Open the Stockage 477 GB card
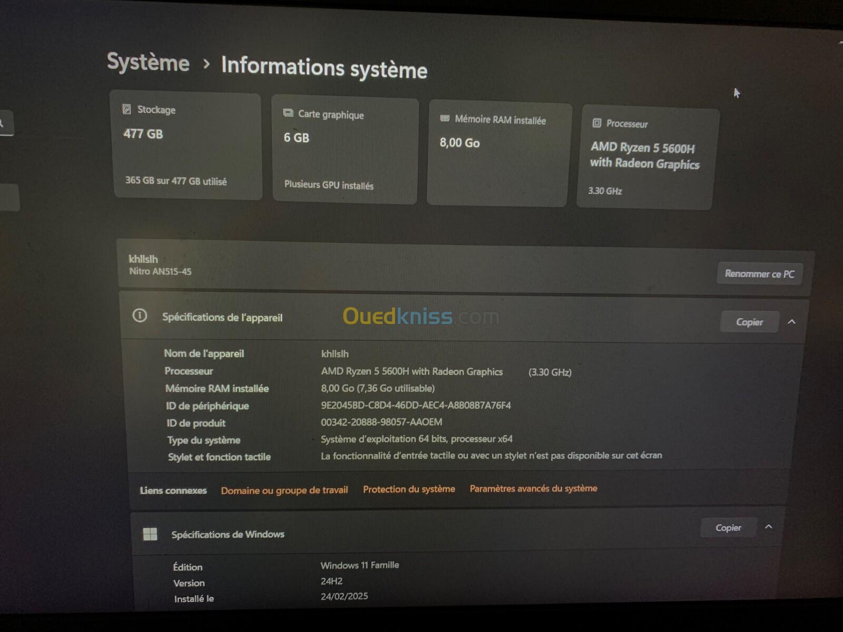The height and width of the screenshot is (632, 843). pyautogui.click(x=187, y=145)
